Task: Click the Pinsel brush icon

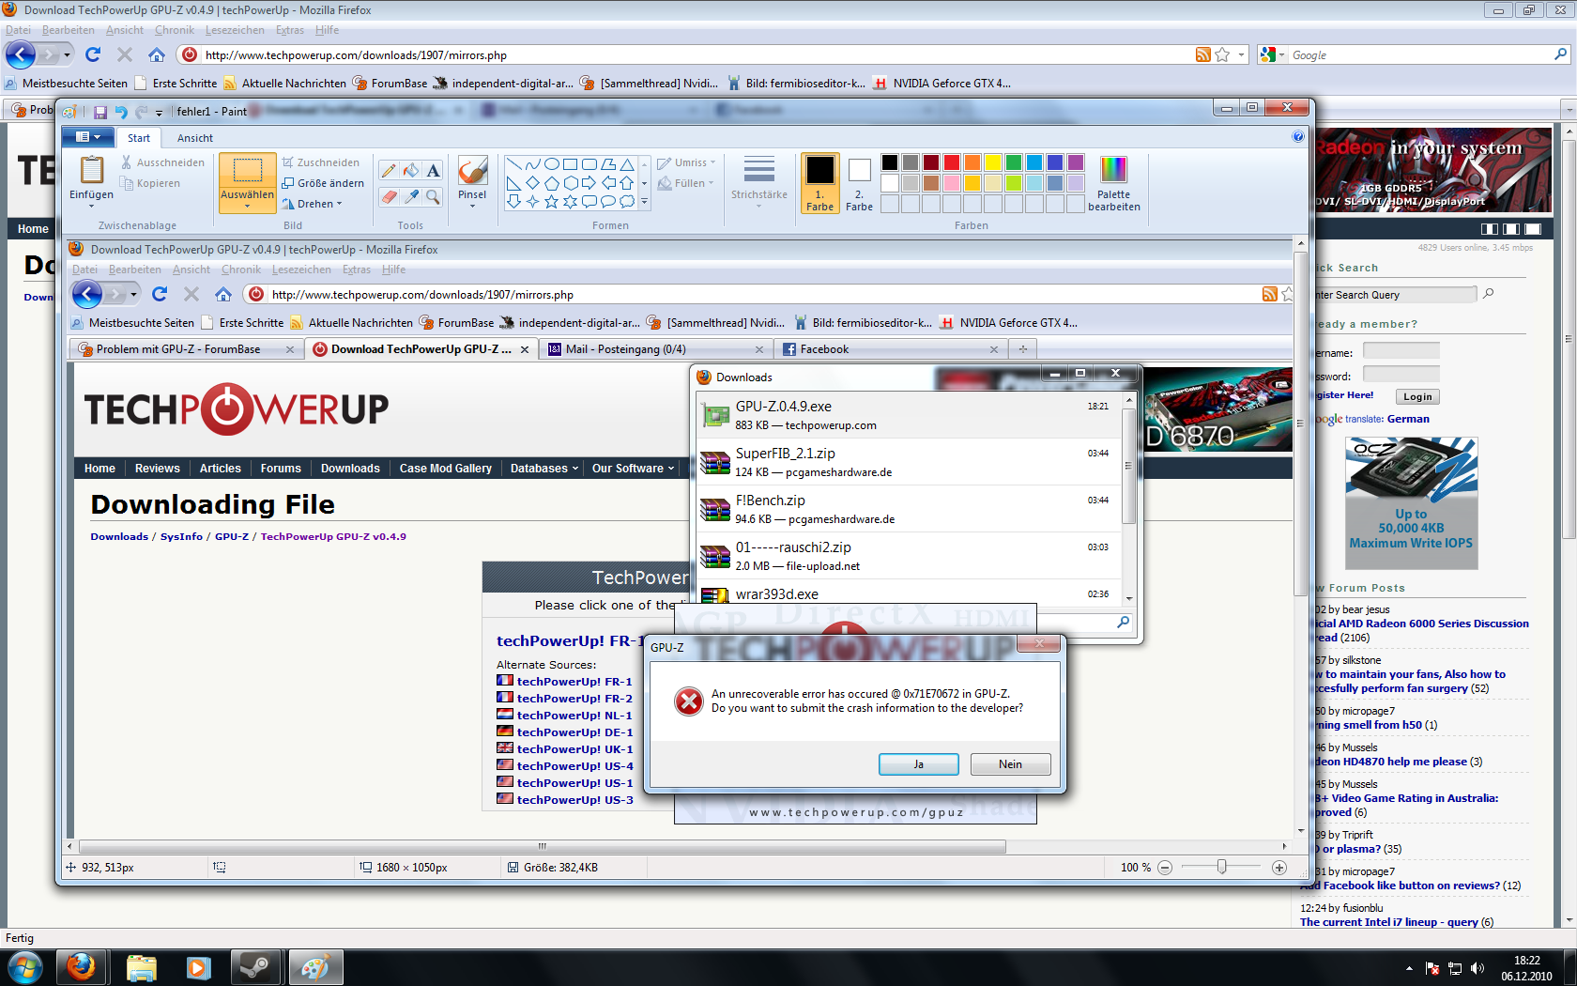Action: click(472, 171)
